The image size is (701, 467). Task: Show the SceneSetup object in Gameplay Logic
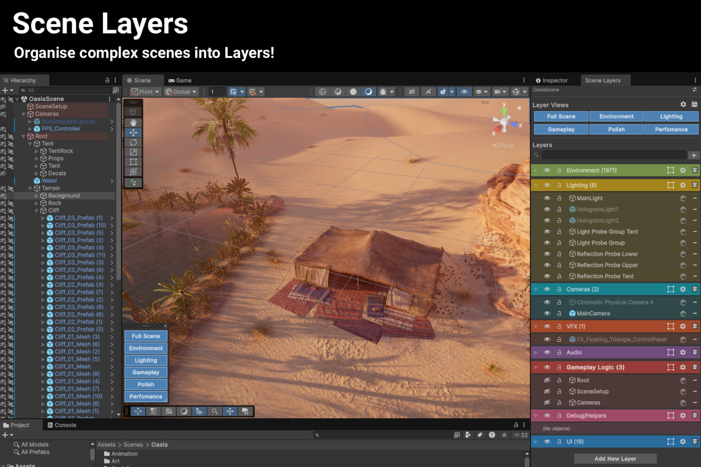(x=547, y=392)
